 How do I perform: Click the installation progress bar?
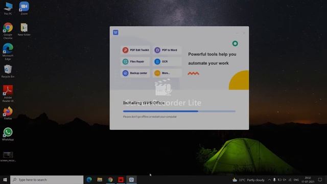(179, 111)
